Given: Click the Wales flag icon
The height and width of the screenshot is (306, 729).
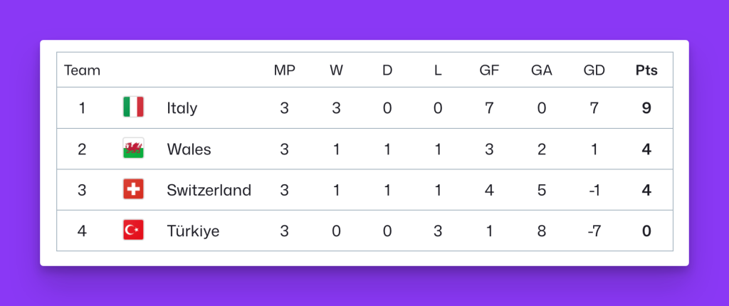Looking at the screenshot, I should [133, 148].
